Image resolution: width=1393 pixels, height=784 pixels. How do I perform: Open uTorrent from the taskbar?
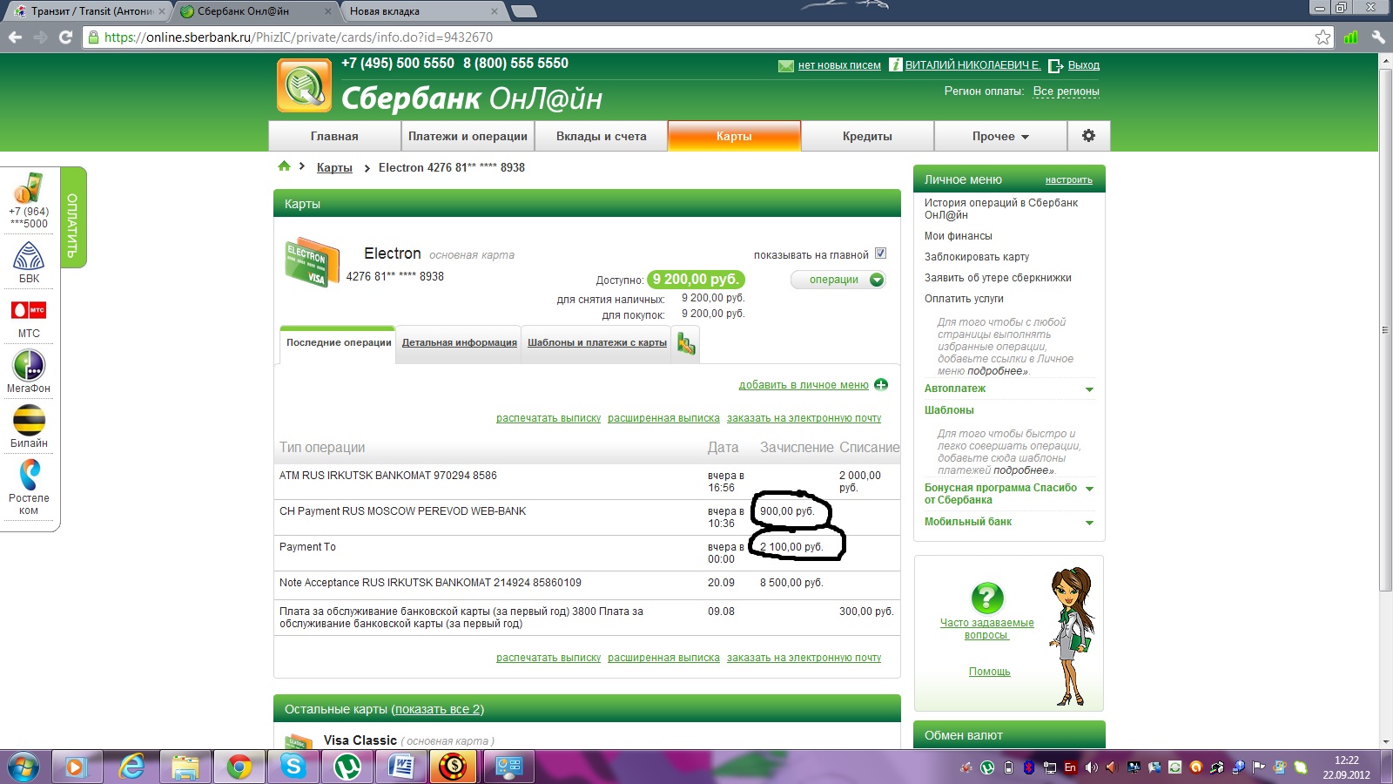(347, 767)
